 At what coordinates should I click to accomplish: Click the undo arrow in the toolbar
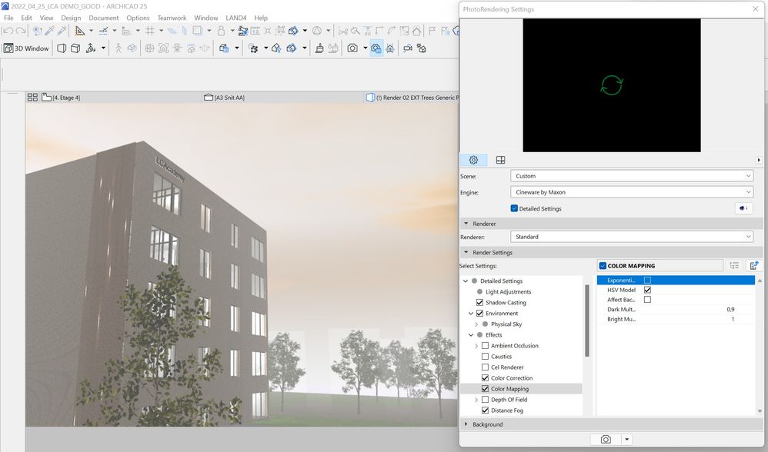tap(8, 31)
